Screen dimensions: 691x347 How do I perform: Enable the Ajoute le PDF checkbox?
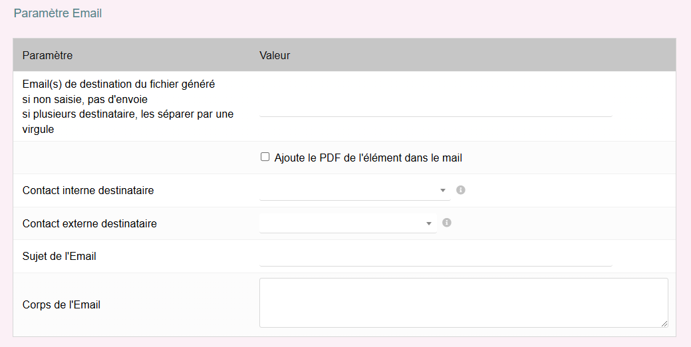pos(265,158)
